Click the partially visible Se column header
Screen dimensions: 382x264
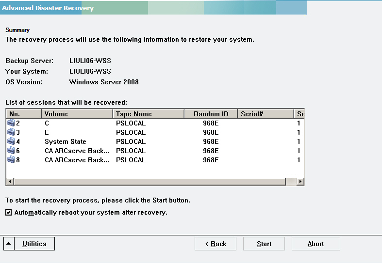[x=299, y=114]
